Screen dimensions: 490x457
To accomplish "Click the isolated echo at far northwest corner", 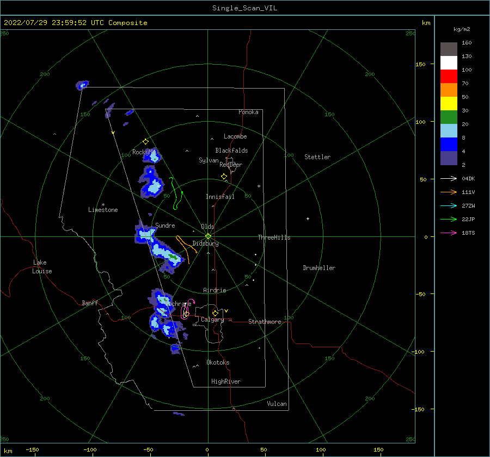I will [82, 85].
